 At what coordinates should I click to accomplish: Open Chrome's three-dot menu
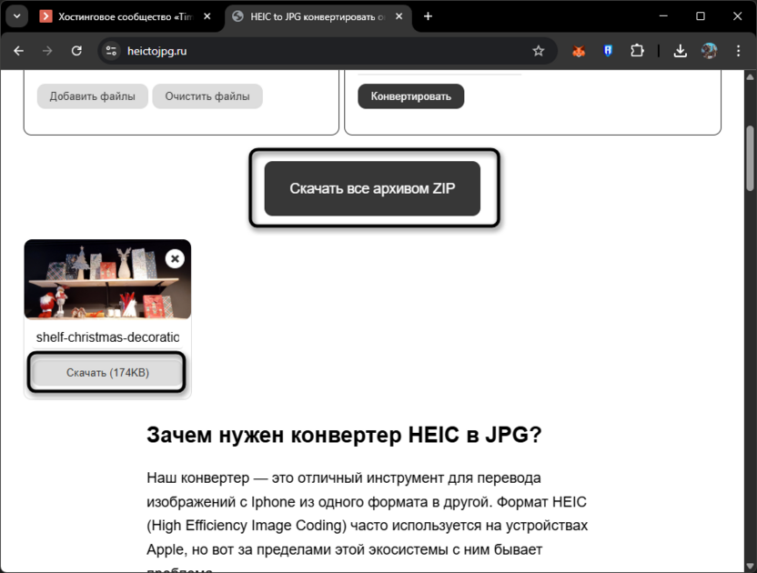tap(740, 51)
